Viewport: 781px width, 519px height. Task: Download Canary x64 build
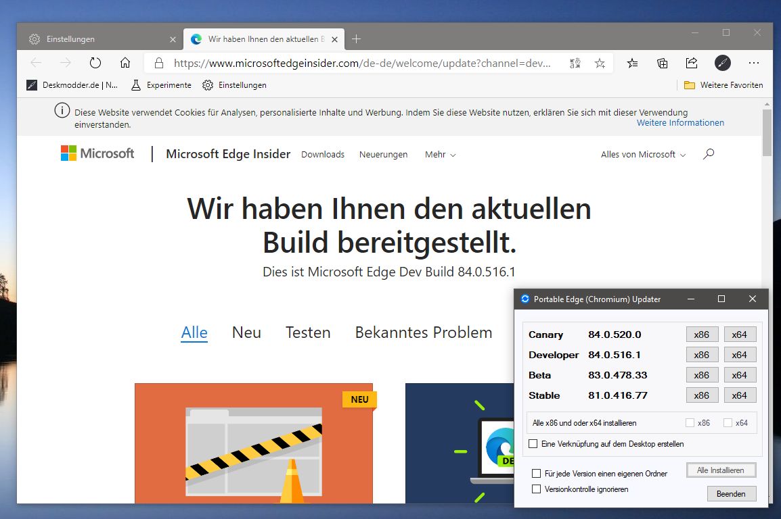coord(740,335)
